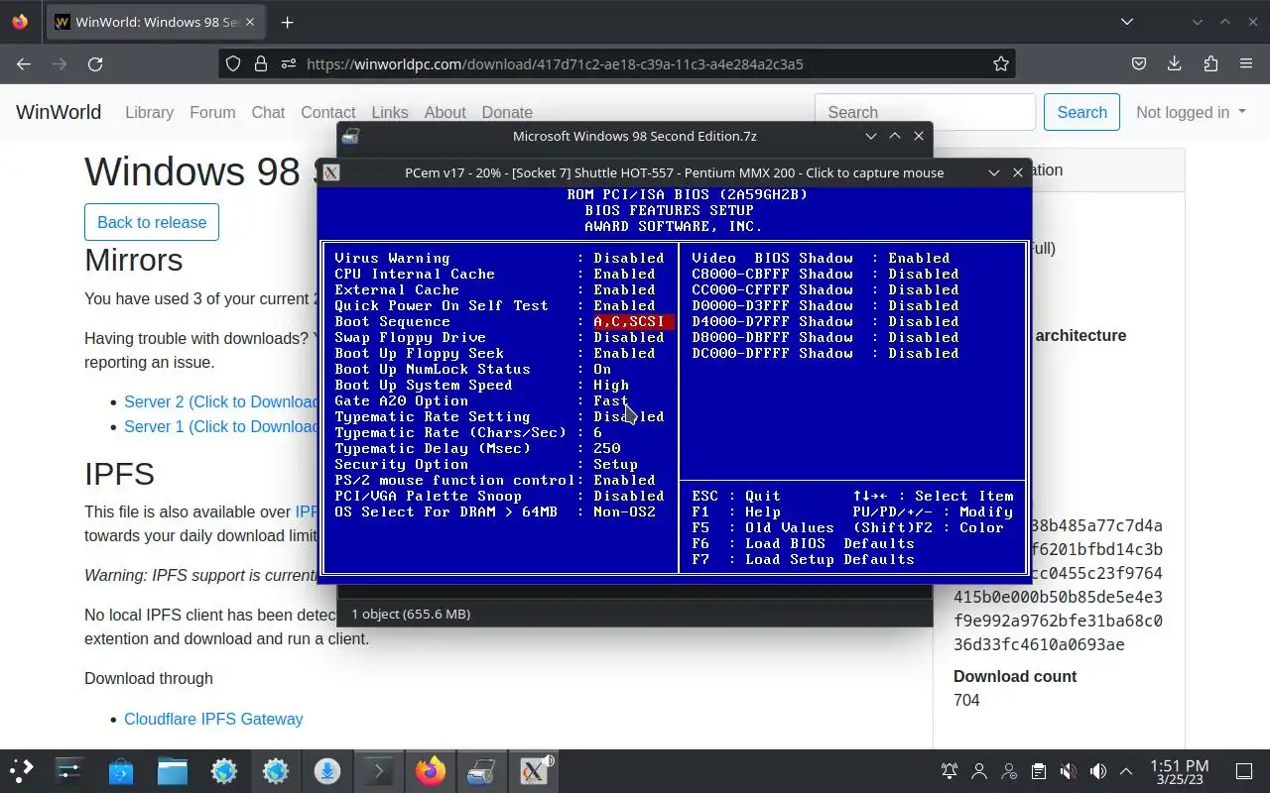Open About navbar item
This screenshot has width=1270, height=793.
click(444, 113)
